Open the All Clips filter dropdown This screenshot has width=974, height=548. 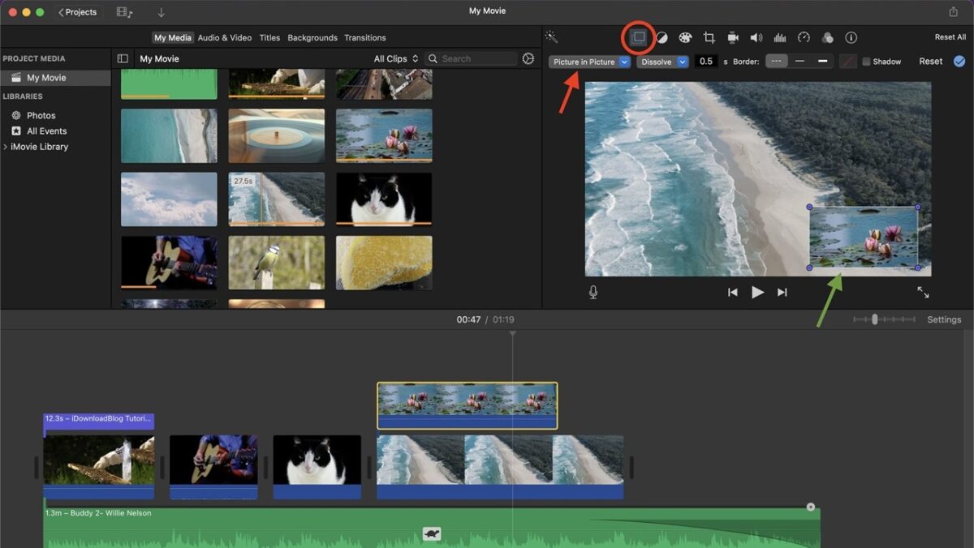[x=396, y=58]
